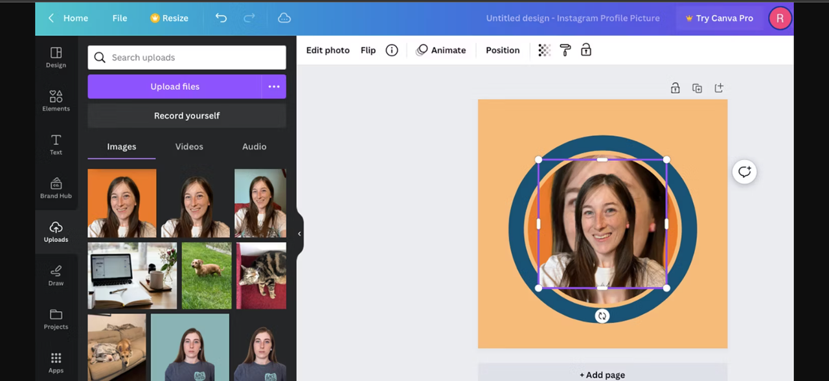This screenshot has height=381, width=829.
Task: Click Try Canva Pro button
Action: [x=719, y=18]
